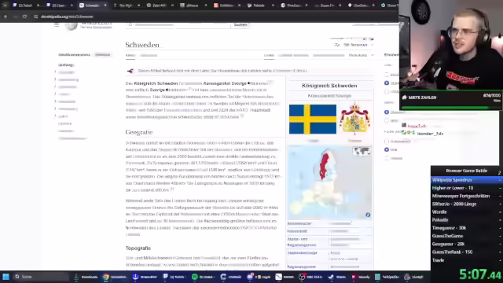The width and height of the screenshot is (503, 283).
Task: Go back with the browser back arrow
Action: click(6, 17)
